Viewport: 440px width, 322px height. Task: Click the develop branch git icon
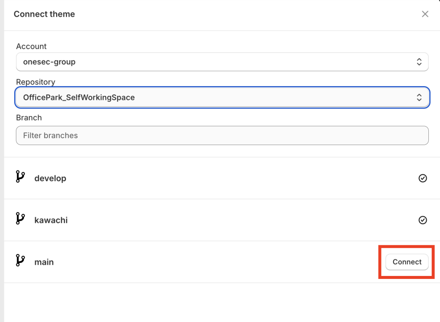20,177
